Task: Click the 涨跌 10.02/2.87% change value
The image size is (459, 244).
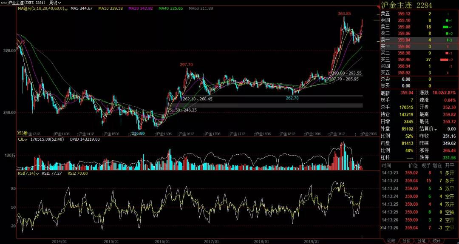Action: pyautogui.click(x=444, y=93)
